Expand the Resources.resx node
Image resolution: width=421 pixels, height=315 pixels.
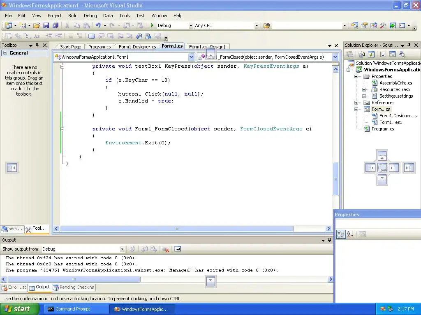click(364, 89)
